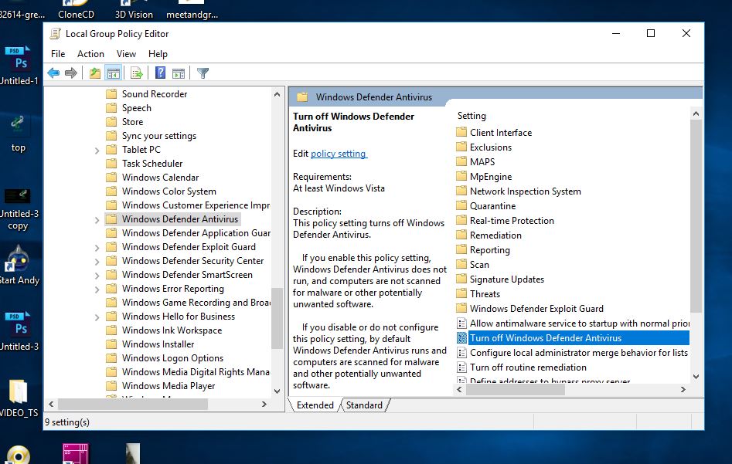This screenshot has width=732, height=464.
Task: Open the Help menu
Action: pos(158,53)
